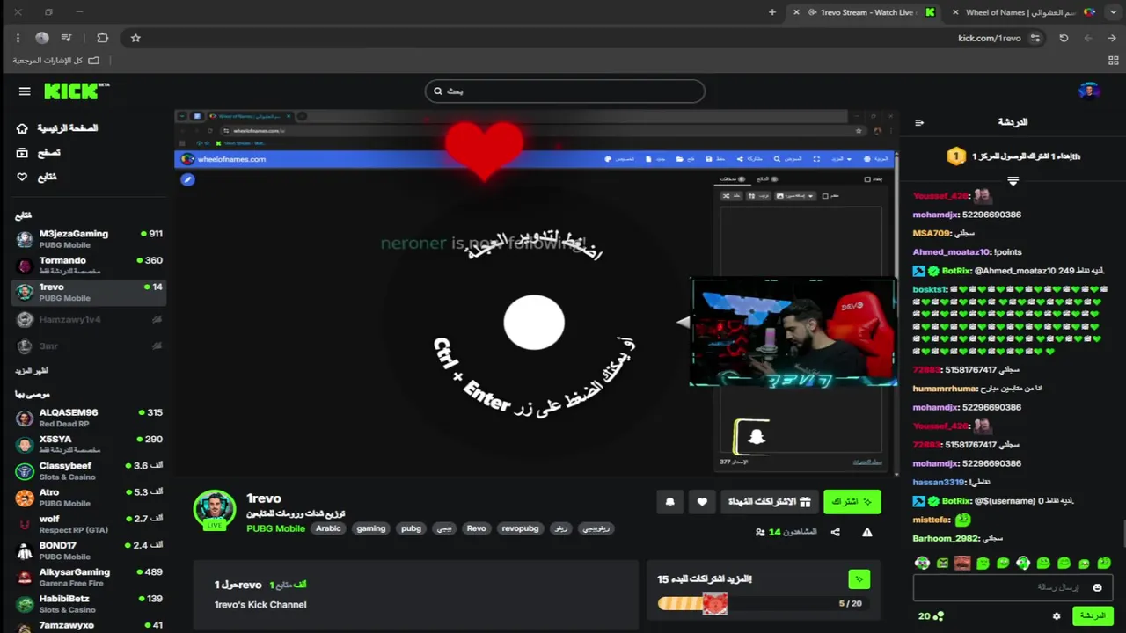Click the revopubg tag
This screenshot has width=1126, height=633.
519,528
